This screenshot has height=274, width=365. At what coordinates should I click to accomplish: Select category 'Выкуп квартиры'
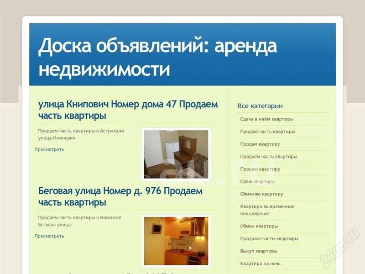point(259,251)
